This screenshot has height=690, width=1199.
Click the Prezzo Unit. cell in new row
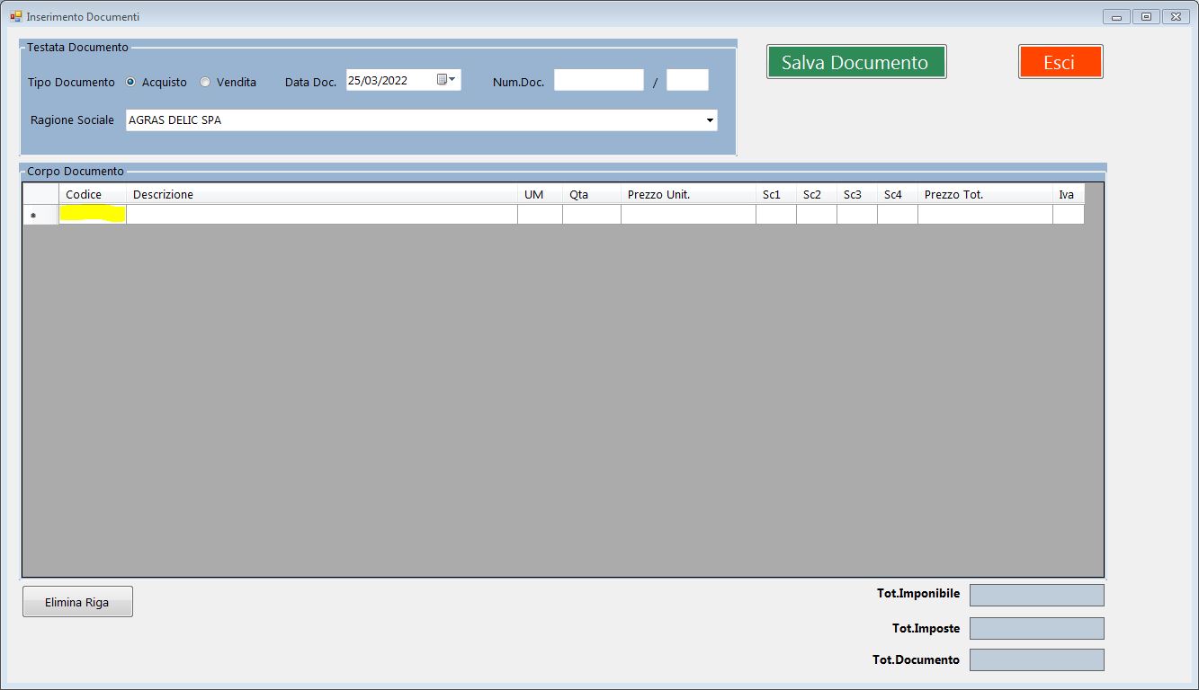pos(688,214)
